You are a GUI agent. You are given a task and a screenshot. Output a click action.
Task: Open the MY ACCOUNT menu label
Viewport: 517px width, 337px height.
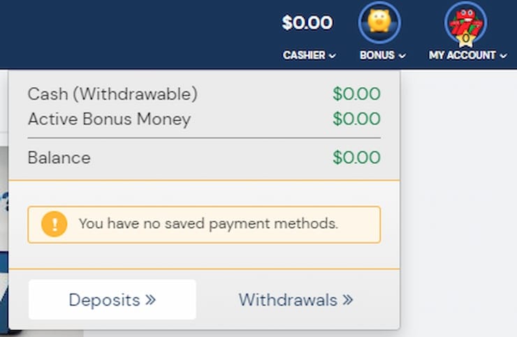(463, 55)
